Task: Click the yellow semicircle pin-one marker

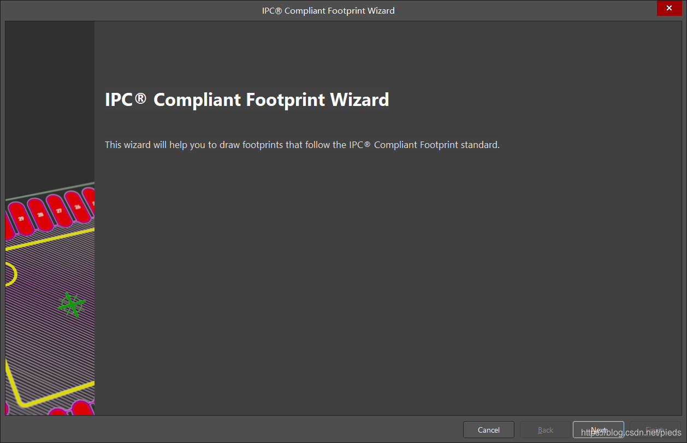Action: 12,274
